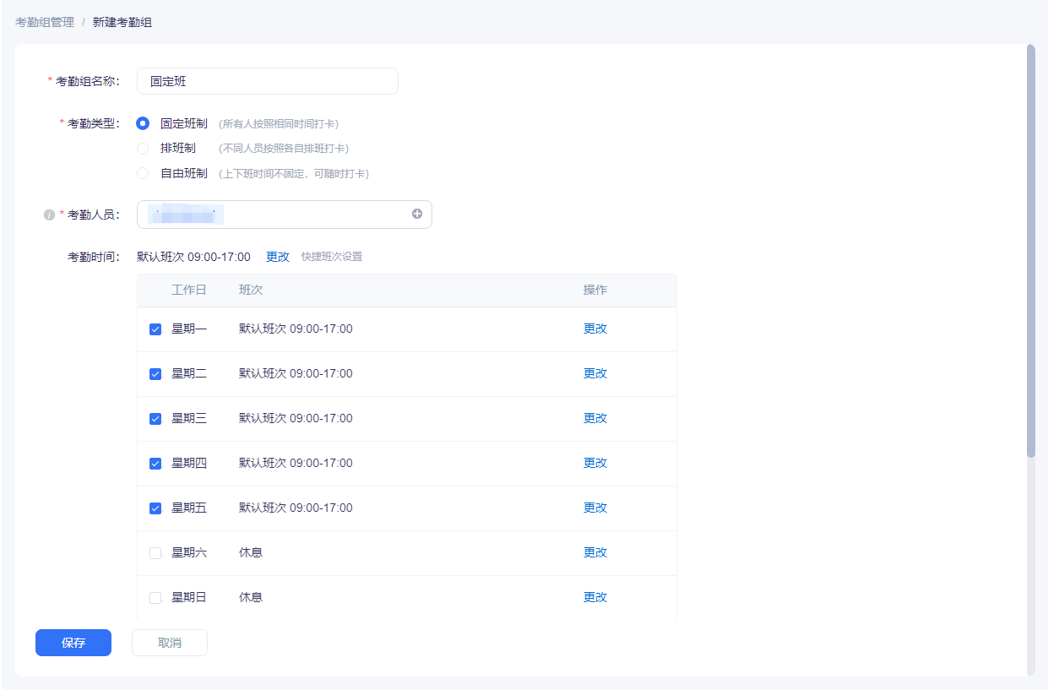Choose the 自由班制 radio option

coord(143,174)
